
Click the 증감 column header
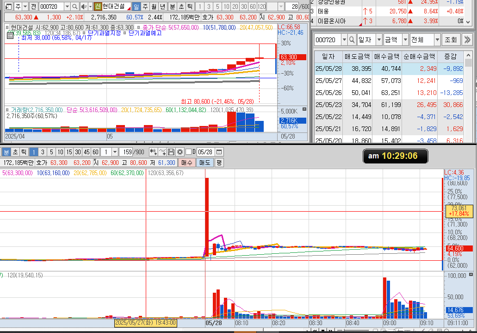point(450,57)
